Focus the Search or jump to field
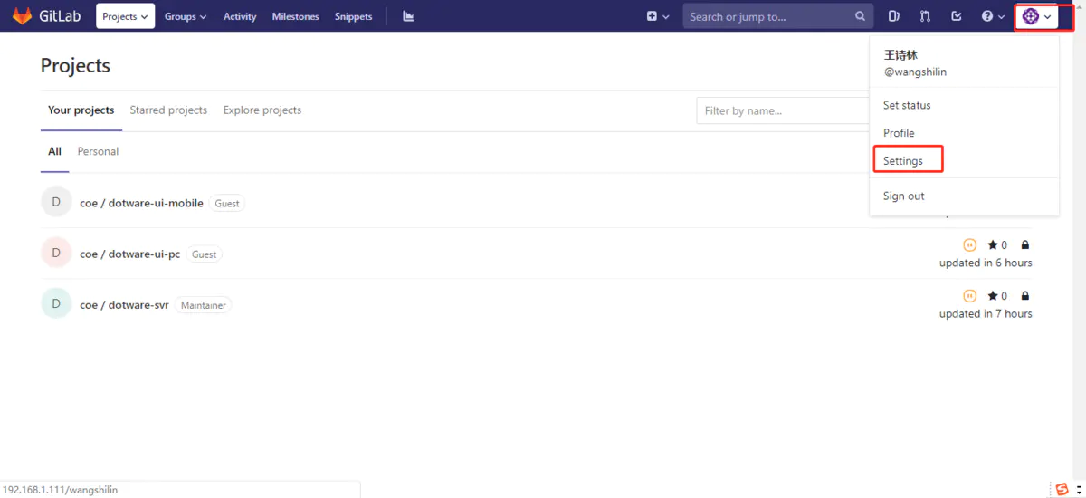Image resolution: width=1086 pixels, height=498 pixels. click(778, 16)
